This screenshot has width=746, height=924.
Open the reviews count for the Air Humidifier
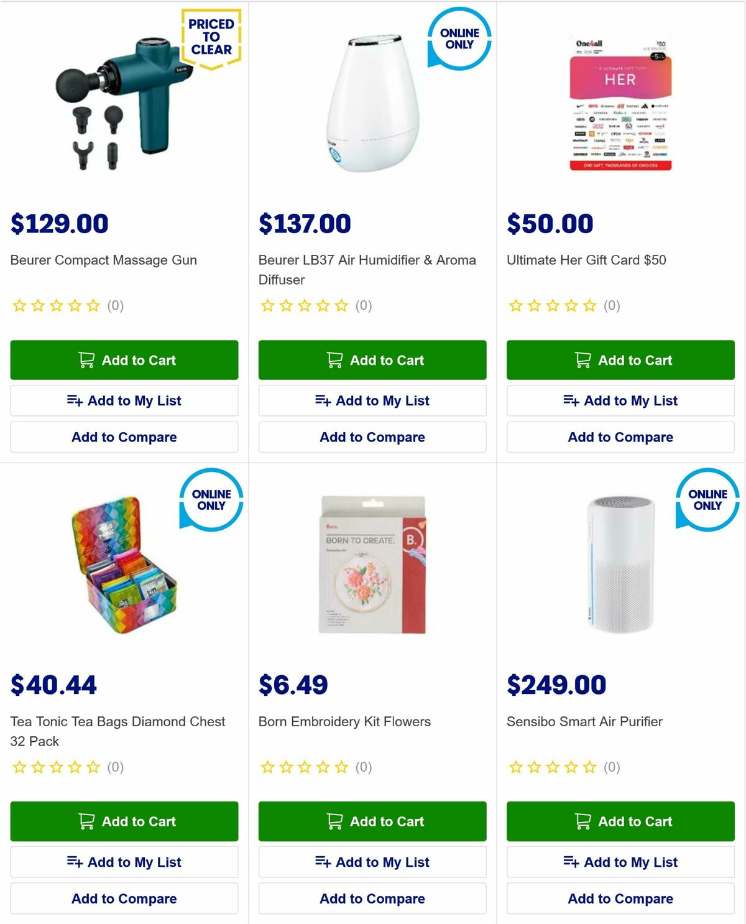(x=364, y=305)
